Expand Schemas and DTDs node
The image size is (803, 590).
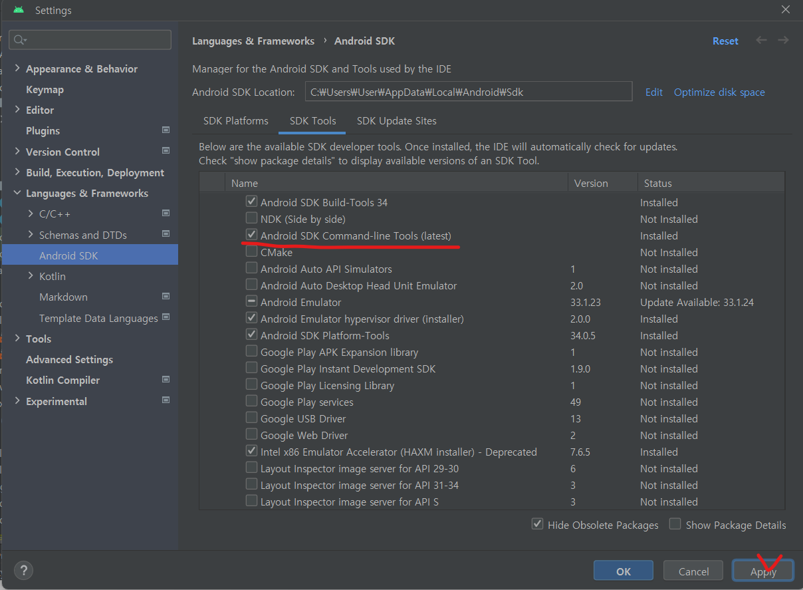tap(31, 235)
